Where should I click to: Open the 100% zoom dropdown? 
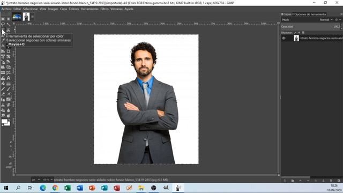48,180
